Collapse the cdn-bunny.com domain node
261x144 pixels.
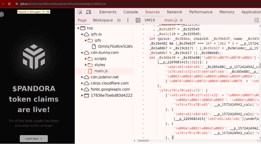82,53
